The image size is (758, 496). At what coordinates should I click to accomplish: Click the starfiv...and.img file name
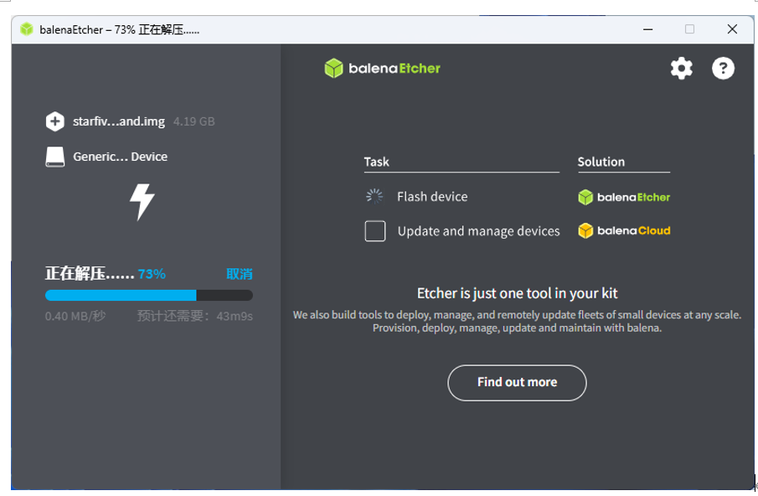(x=119, y=121)
